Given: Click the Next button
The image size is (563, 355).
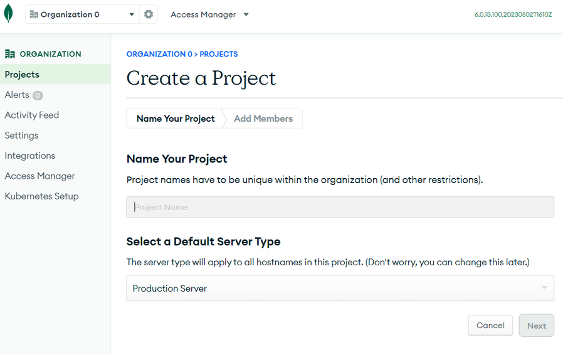Looking at the screenshot, I should click(537, 326).
